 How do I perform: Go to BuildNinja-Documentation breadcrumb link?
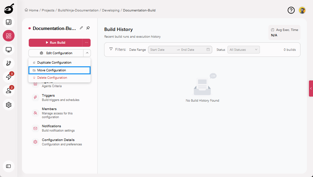click(78, 10)
